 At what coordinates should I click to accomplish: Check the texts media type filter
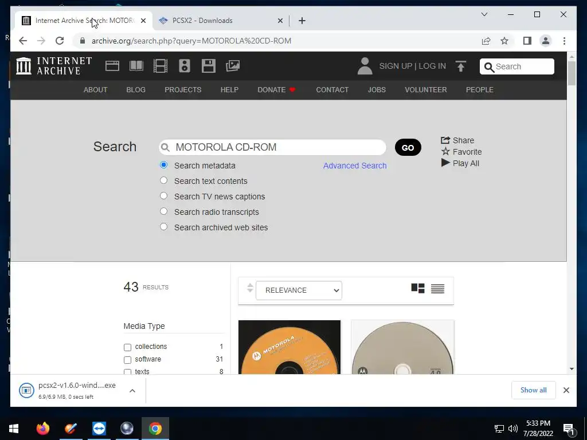tap(127, 371)
